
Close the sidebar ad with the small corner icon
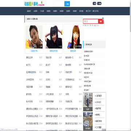(x=103, y=19)
